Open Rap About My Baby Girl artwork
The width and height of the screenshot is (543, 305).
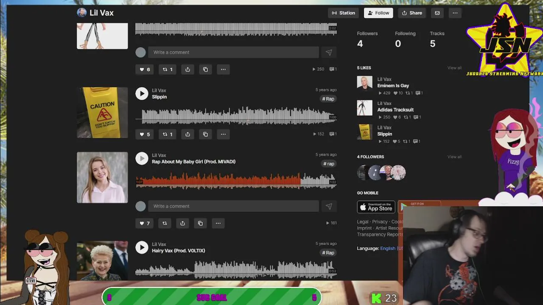pos(102,177)
